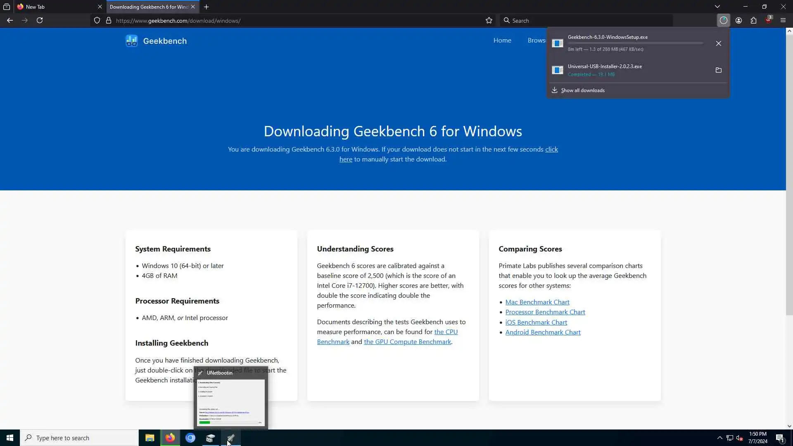
Task: Open the extensions puzzle icon
Action: click(753, 20)
